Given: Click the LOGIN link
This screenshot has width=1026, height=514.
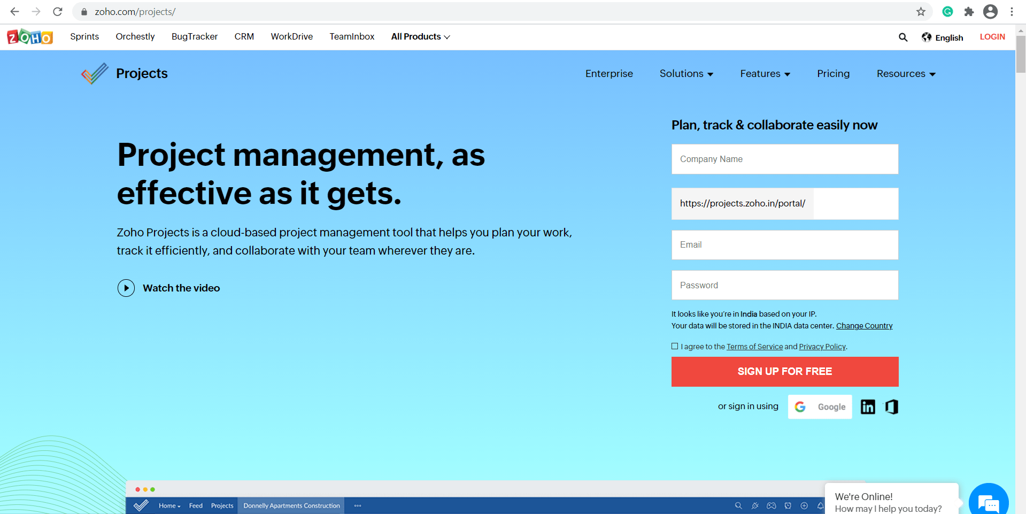Looking at the screenshot, I should click(x=992, y=37).
